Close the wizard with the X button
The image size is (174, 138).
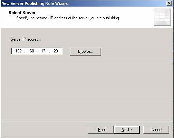coord(169,3)
